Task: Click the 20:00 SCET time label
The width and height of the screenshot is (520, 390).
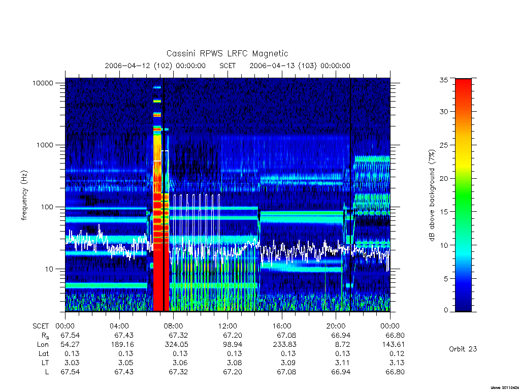Action: point(336,326)
